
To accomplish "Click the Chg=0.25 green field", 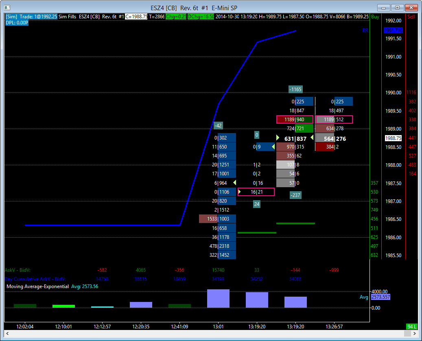I will click(x=176, y=17).
